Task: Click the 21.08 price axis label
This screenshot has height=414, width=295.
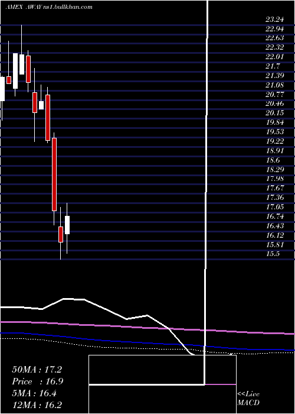Action: (x=274, y=85)
